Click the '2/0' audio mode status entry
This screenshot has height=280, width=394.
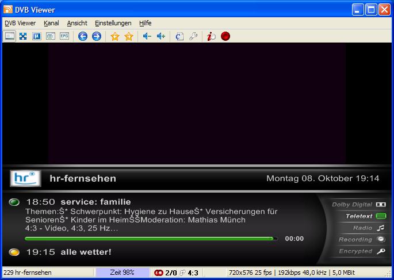[171, 273]
